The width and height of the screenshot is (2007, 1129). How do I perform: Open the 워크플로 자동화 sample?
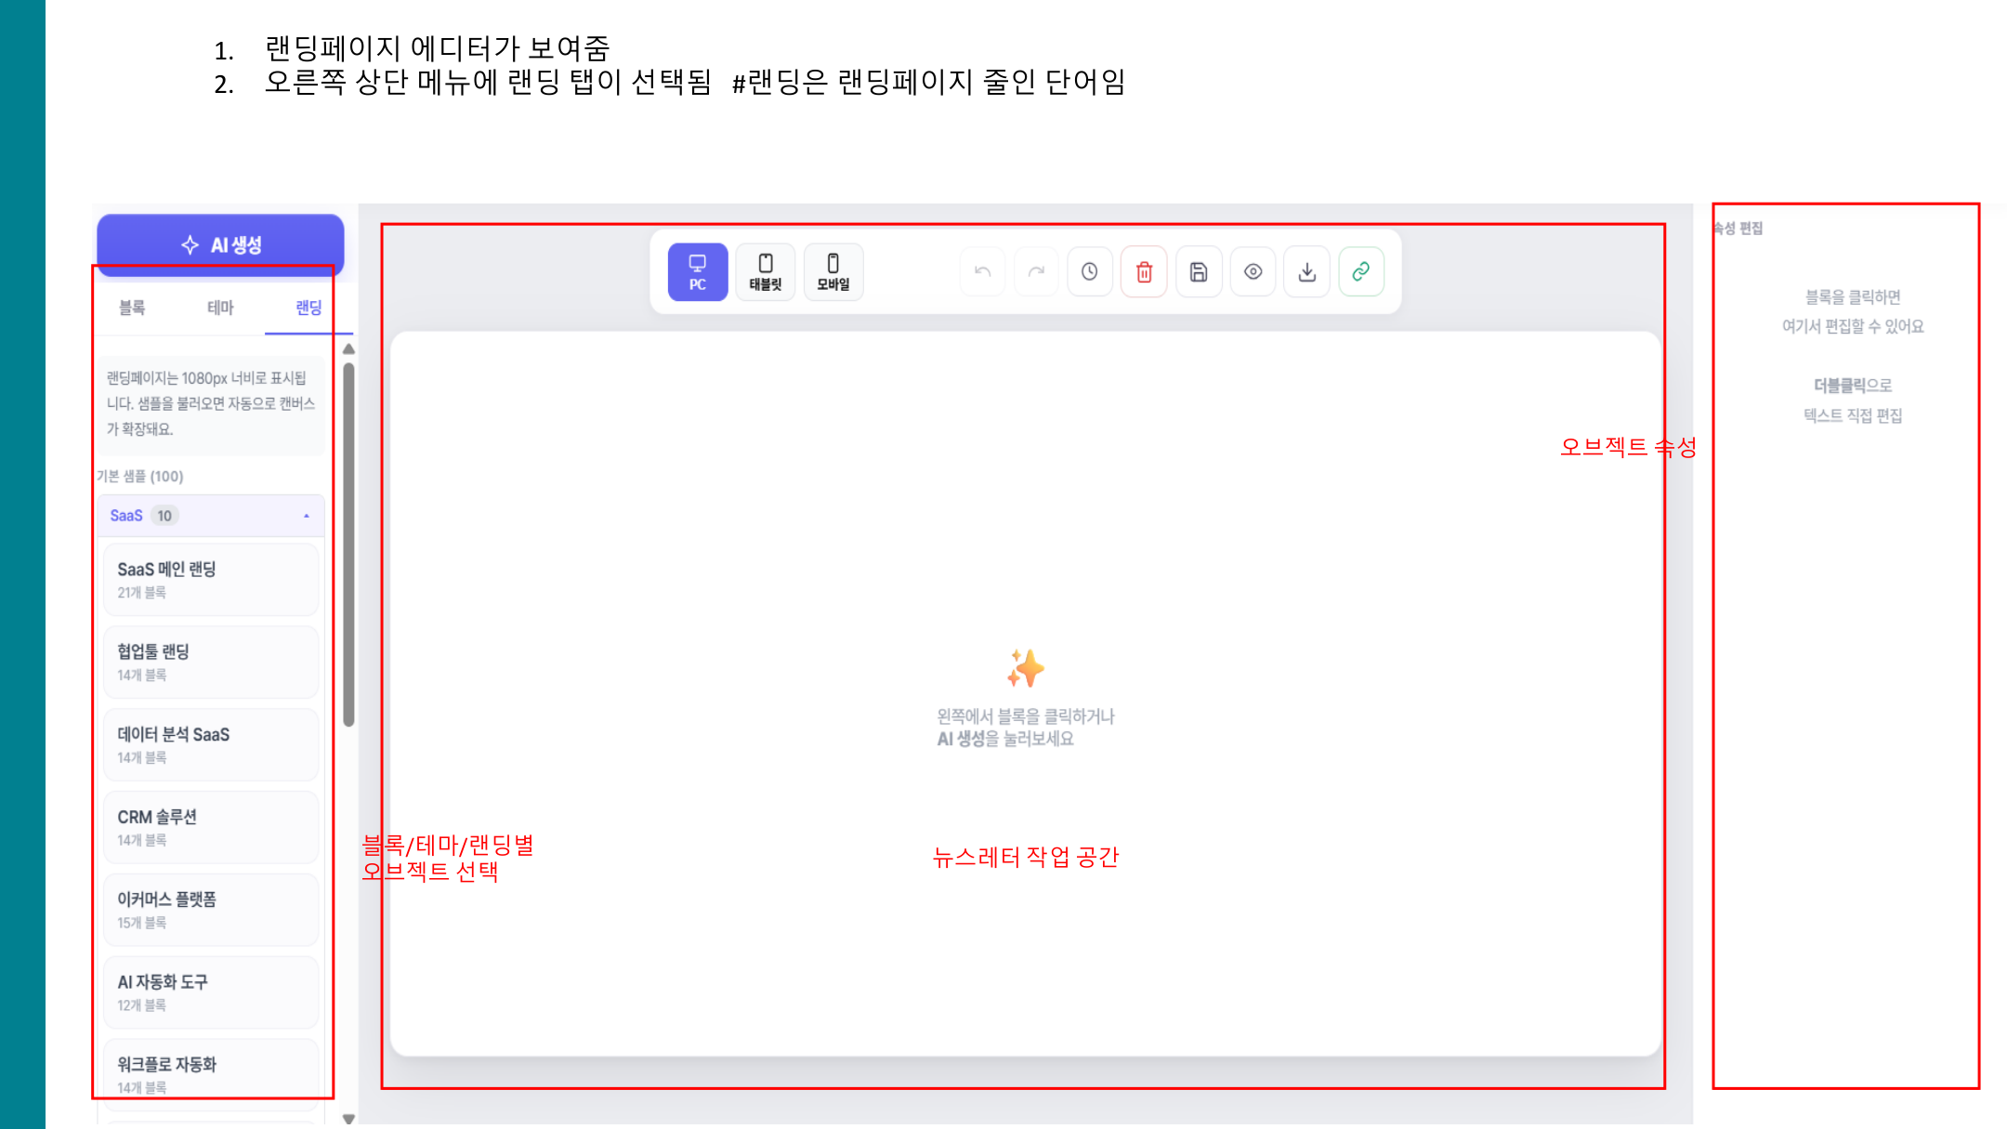[211, 1075]
